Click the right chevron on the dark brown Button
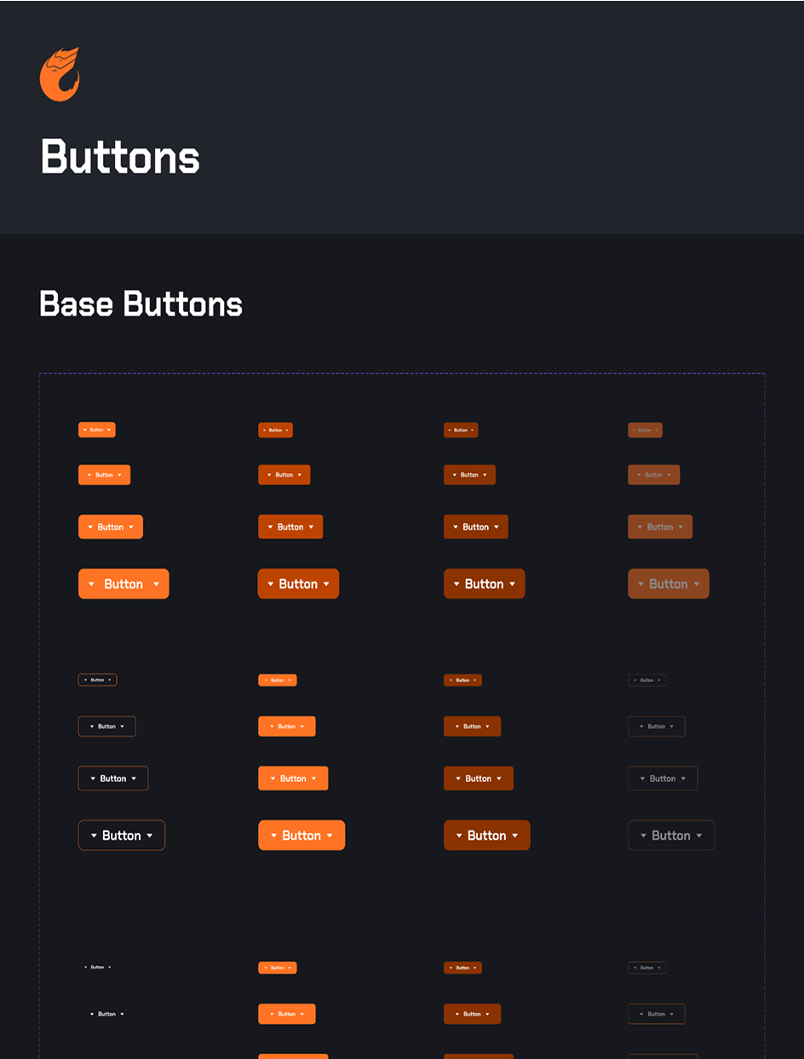This screenshot has height=1059, width=804. (516, 835)
